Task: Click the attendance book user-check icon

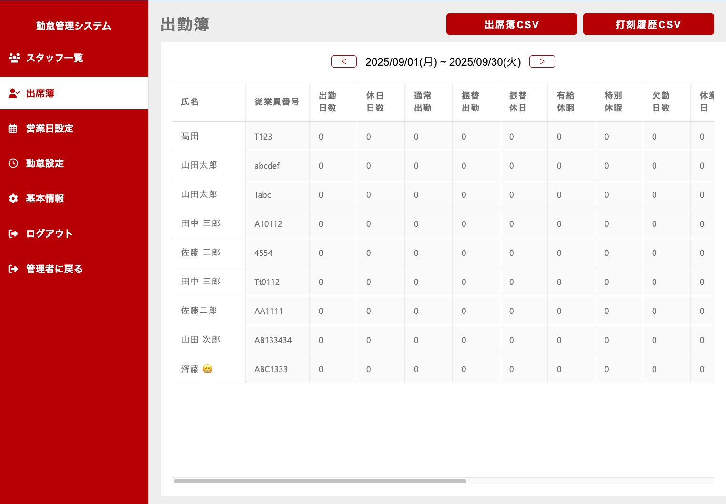Action: [14, 93]
